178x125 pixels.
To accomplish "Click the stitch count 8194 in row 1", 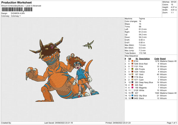I will coord(136,61).
